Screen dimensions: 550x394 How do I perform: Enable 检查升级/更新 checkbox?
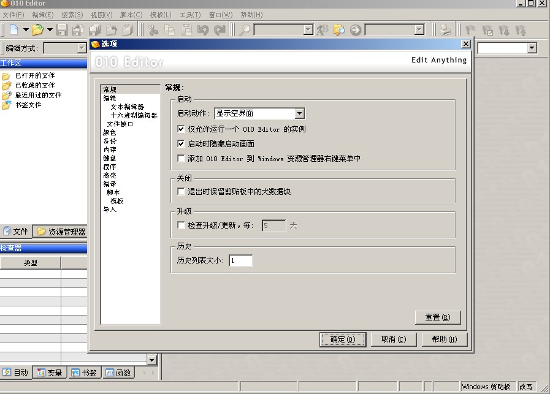point(181,225)
